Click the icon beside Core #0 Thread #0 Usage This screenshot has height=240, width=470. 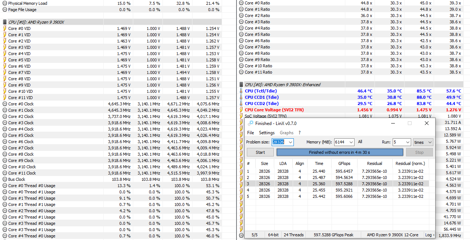tap(4, 186)
